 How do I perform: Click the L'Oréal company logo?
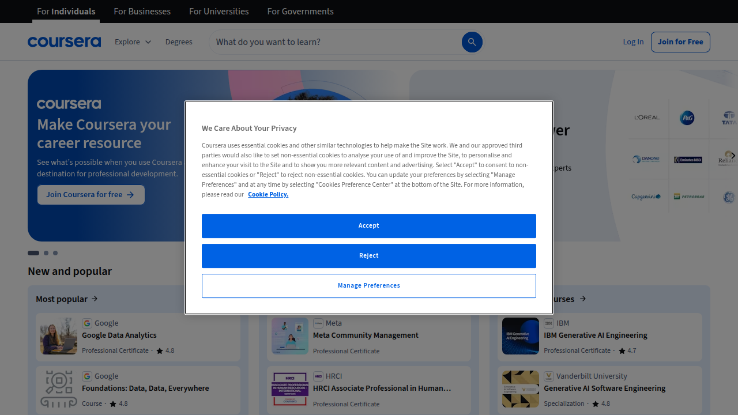pos(647,118)
